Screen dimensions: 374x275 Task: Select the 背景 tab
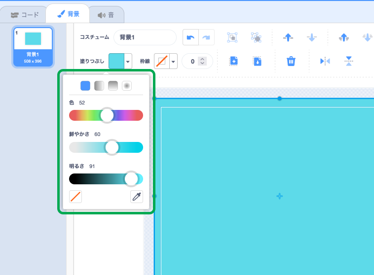pyautogui.click(x=68, y=14)
